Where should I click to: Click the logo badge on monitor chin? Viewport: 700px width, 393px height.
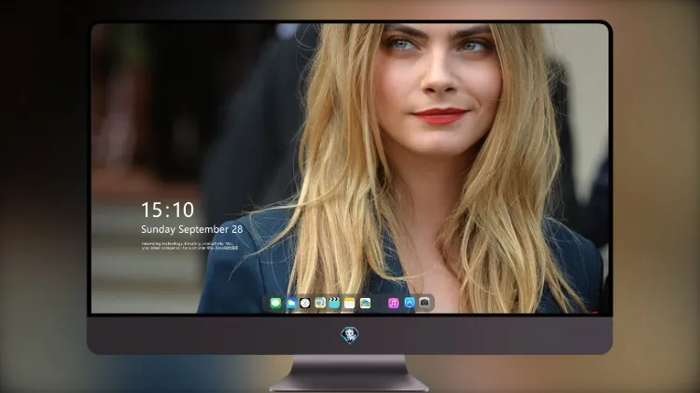coord(350,335)
